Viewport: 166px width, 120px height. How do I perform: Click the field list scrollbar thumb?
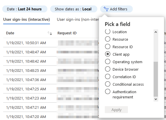(x=156, y=79)
